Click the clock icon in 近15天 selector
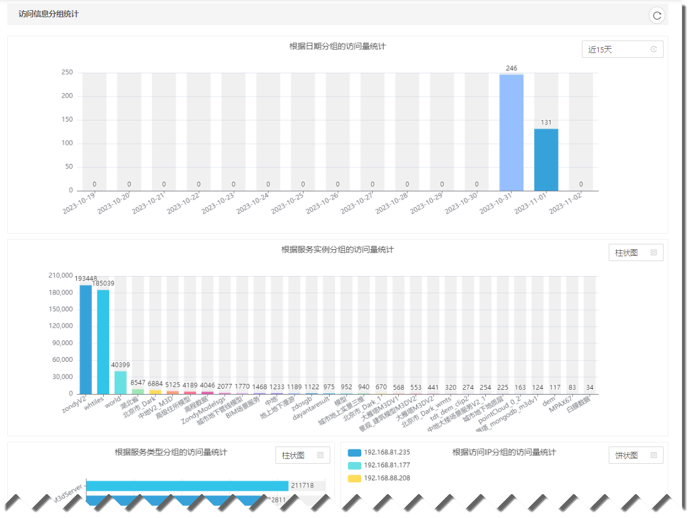The width and height of the screenshot is (691, 518). [653, 49]
